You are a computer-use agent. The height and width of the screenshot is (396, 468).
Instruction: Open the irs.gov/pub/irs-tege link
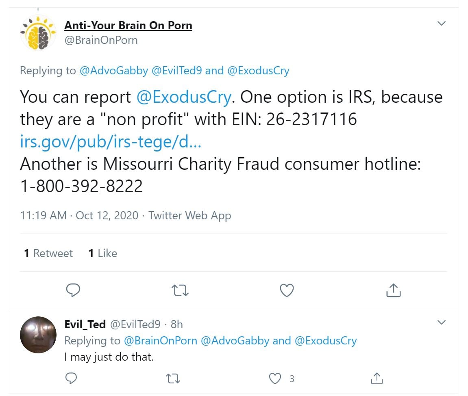[110, 142]
